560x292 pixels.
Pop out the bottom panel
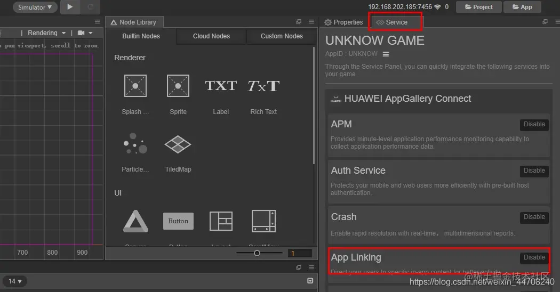(299, 267)
